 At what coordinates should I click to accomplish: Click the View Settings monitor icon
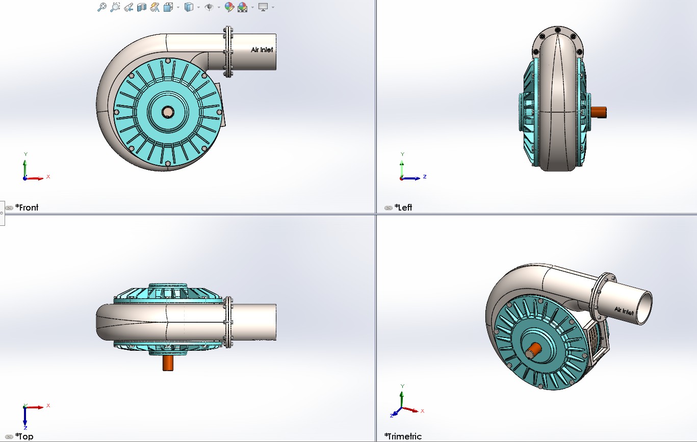(x=263, y=7)
